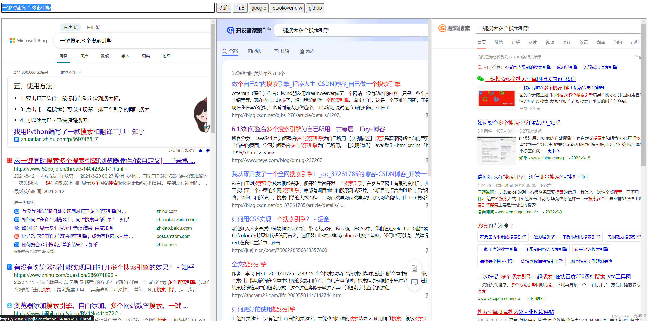Click the red smzdm icon beside 比谷歌还好用 link
Image resolution: width=650 pixels, height=321 pixels.
(x=16, y=236)
